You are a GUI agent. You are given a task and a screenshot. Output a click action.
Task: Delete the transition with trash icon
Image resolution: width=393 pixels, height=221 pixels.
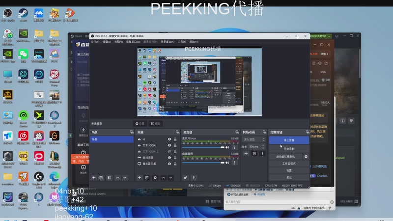click(x=254, y=153)
